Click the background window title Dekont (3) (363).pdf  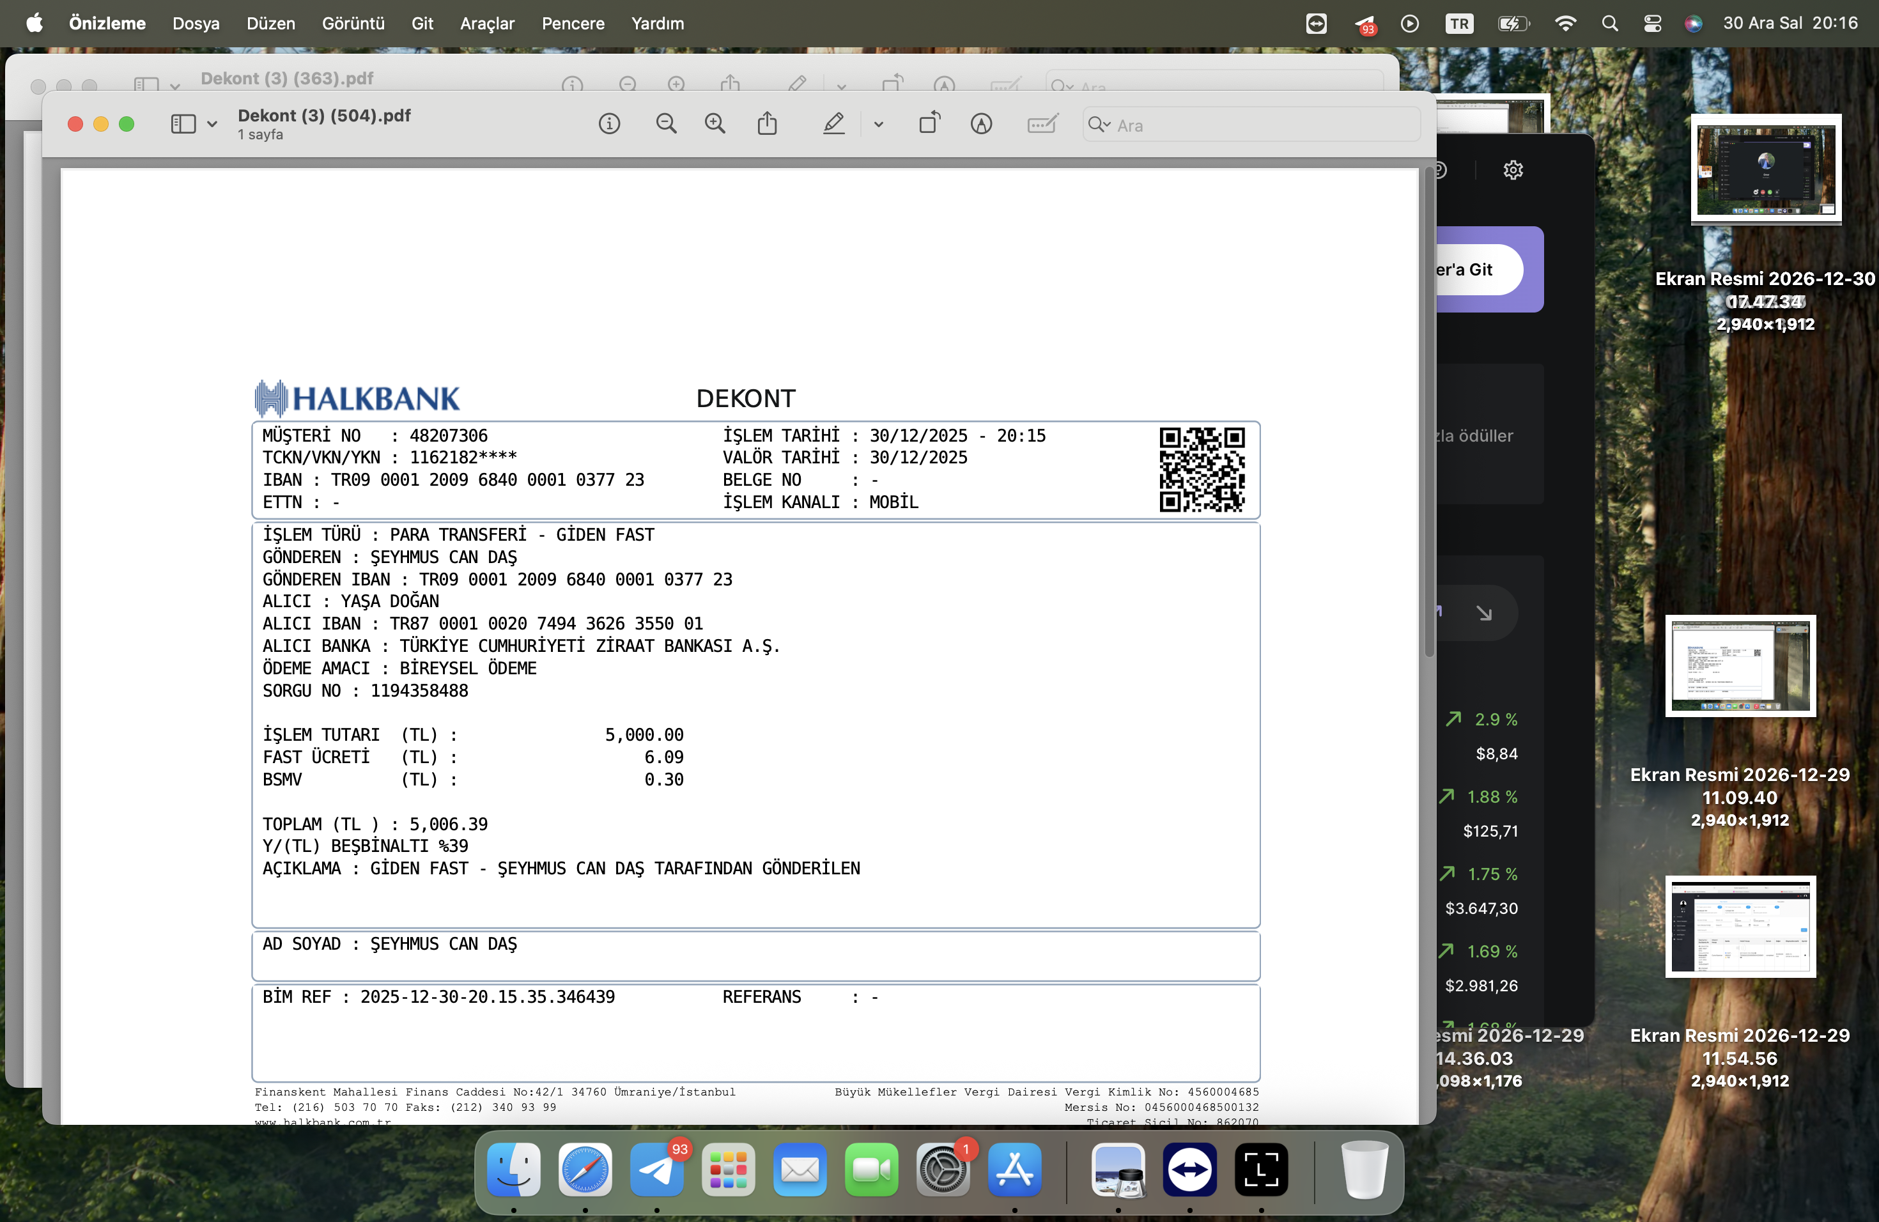tap(286, 79)
